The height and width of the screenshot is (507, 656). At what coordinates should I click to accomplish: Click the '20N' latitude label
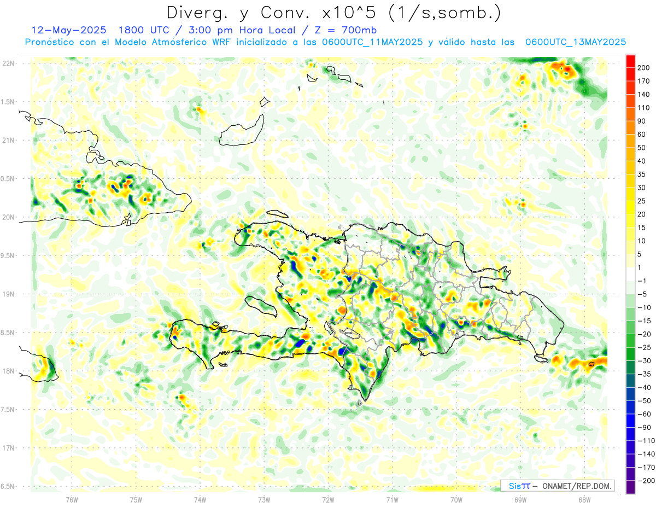(x=8, y=217)
